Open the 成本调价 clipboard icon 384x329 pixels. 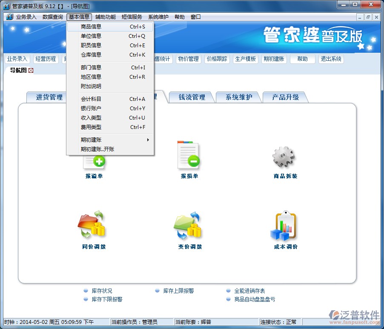point(285,225)
